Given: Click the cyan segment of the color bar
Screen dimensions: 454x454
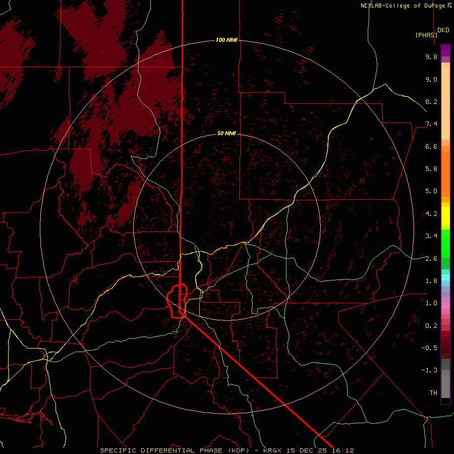Looking at the screenshot, I should click(445, 277).
